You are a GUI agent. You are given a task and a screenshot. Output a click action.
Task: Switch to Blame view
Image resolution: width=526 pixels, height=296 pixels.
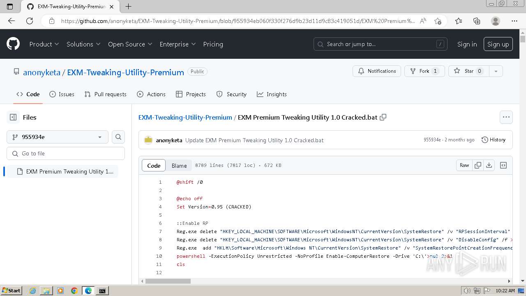pos(179,165)
